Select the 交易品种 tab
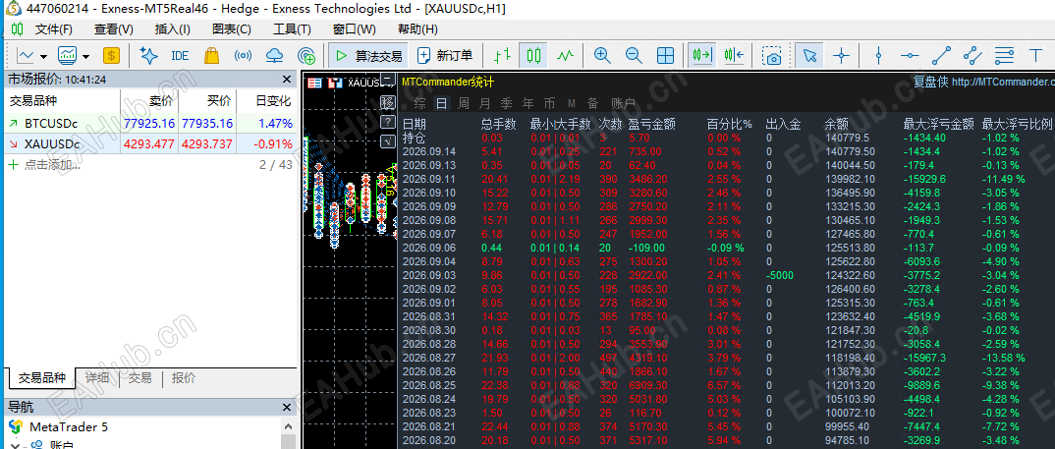Image resolution: width=1055 pixels, height=449 pixels. 41,378
